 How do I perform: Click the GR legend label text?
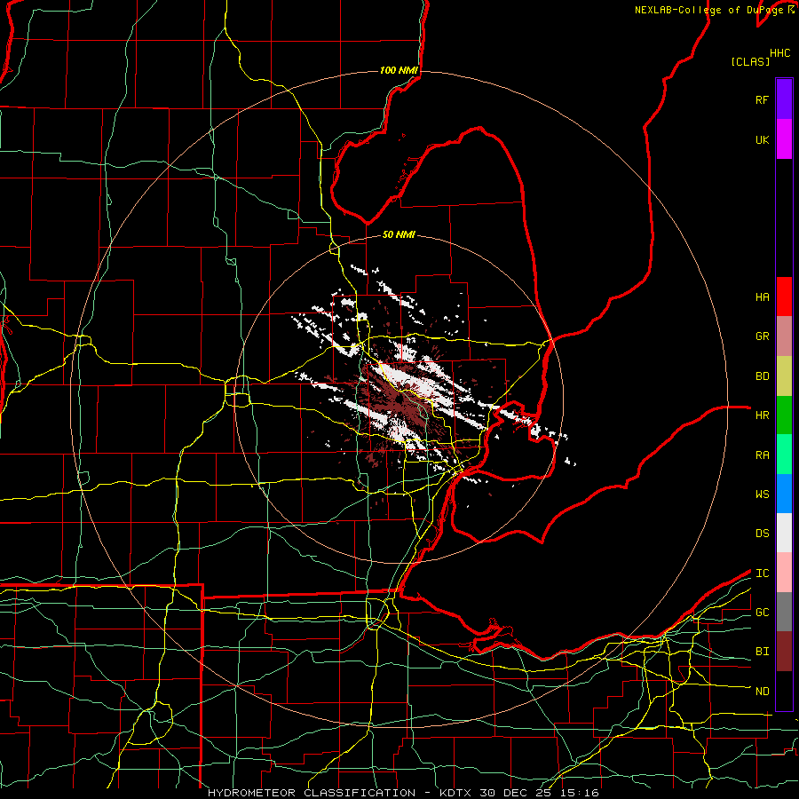[762, 336]
